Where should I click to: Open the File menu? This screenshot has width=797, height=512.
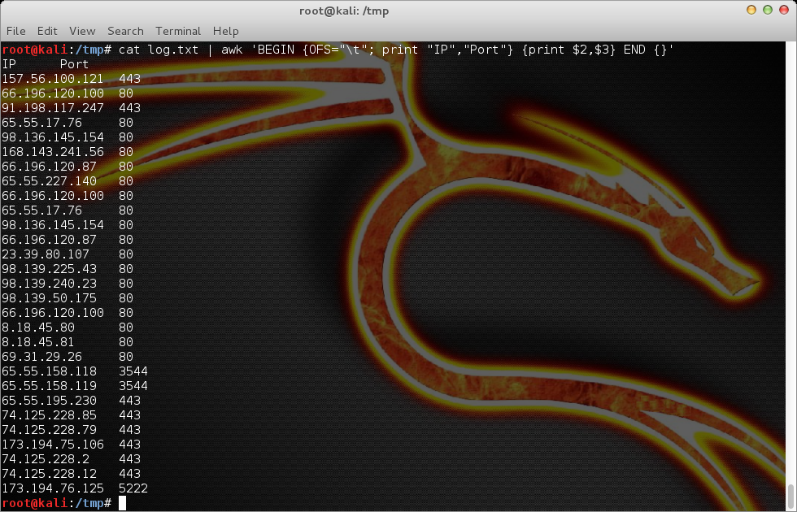(15, 31)
